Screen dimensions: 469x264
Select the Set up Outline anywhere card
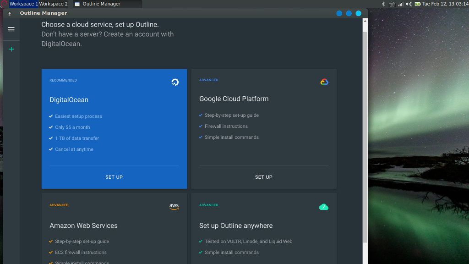[264, 228]
